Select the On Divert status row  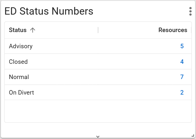pyautogui.click(x=95, y=93)
